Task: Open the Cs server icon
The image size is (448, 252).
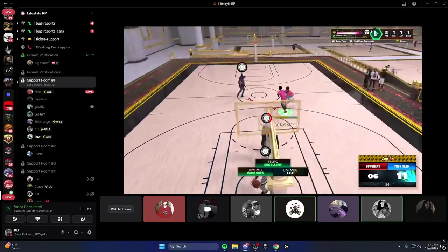Action: (8, 71)
